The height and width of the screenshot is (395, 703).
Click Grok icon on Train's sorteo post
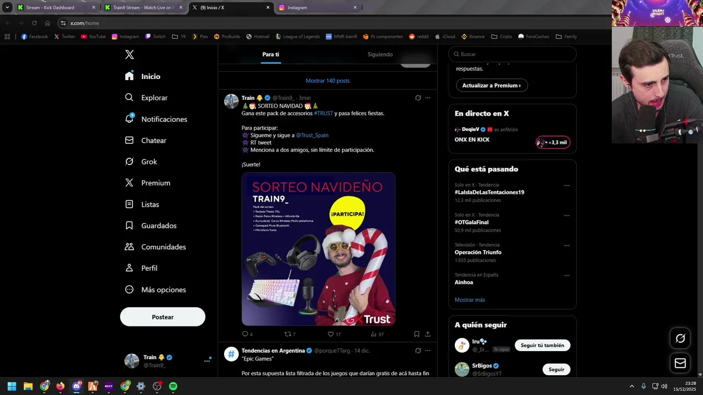(x=418, y=98)
